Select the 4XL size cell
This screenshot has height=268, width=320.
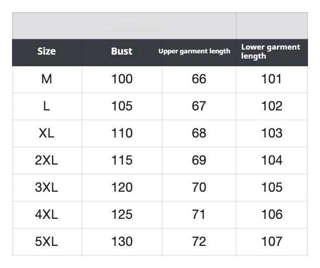coord(47,214)
